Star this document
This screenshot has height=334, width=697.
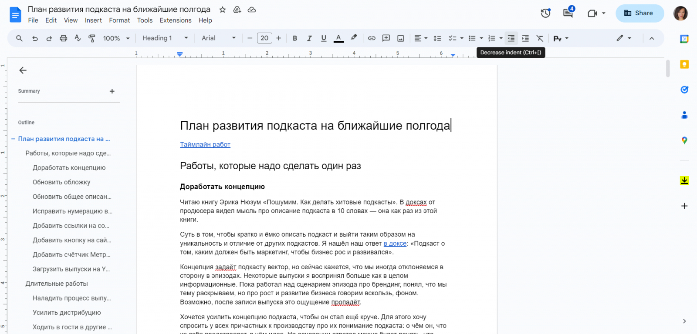tap(223, 10)
